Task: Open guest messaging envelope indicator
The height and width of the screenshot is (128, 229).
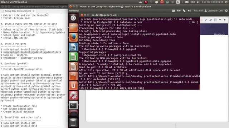Action: [173, 11]
